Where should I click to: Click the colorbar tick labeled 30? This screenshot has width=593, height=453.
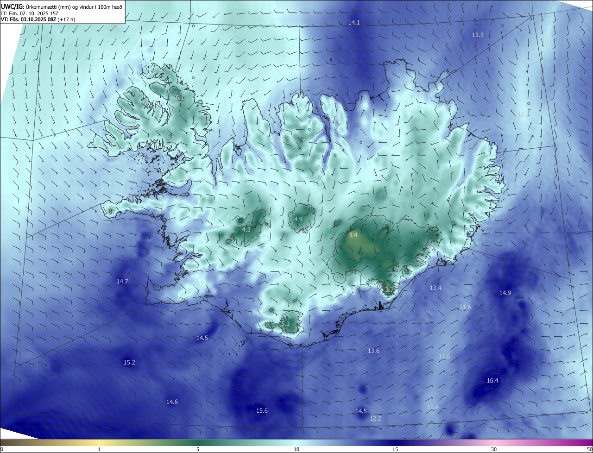494,449
